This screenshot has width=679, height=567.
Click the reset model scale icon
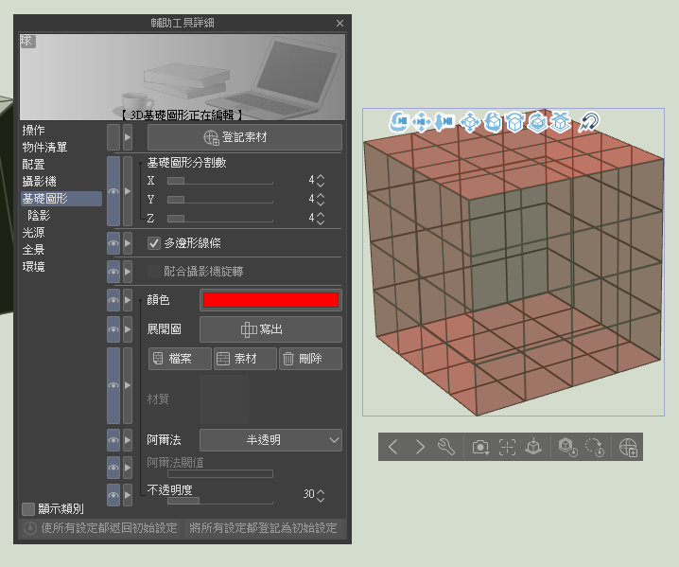click(567, 447)
